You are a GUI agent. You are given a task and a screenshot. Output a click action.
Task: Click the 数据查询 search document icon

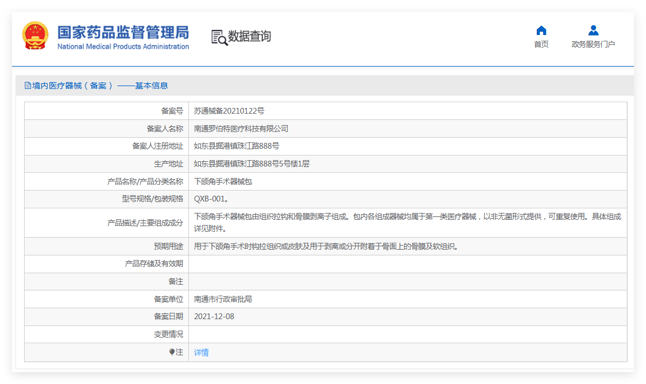click(x=219, y=37)
